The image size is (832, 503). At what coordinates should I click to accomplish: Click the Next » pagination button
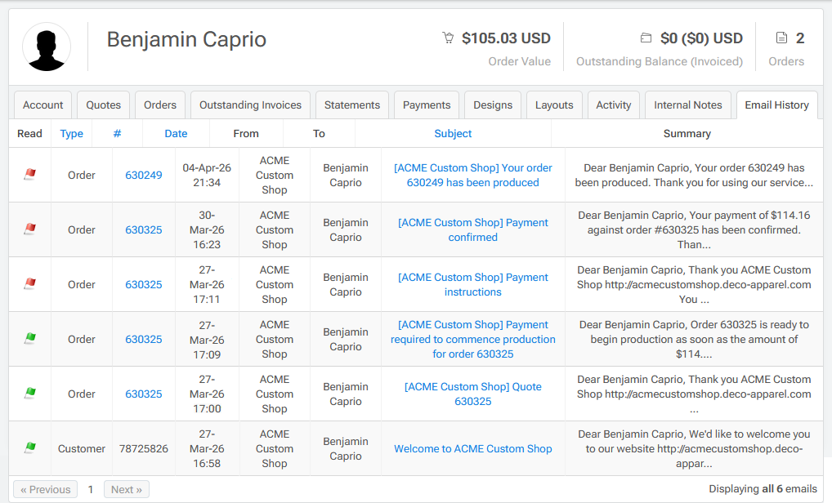(127, 489)
